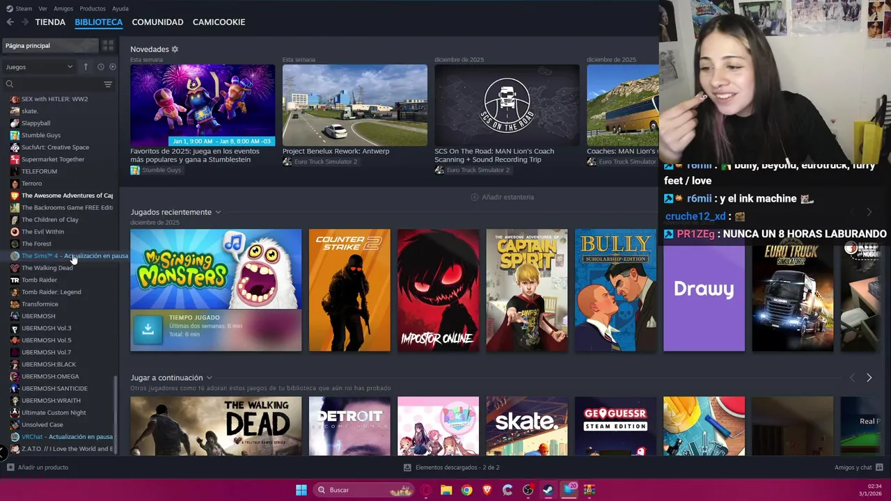Click download icon on My Singing Monsters

148,330
